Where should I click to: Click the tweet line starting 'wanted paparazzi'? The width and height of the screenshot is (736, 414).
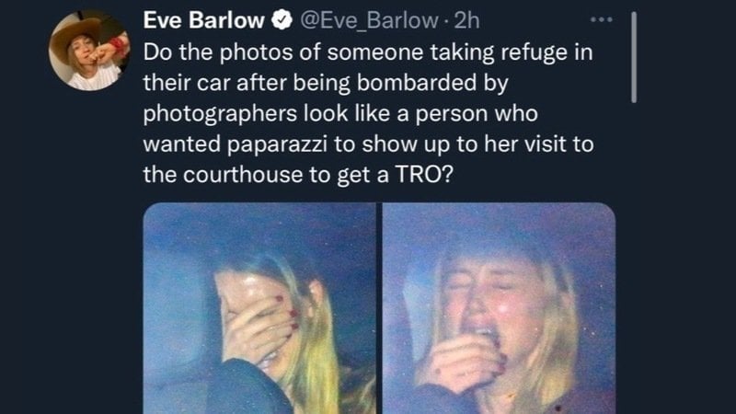(x=369, y=144)
